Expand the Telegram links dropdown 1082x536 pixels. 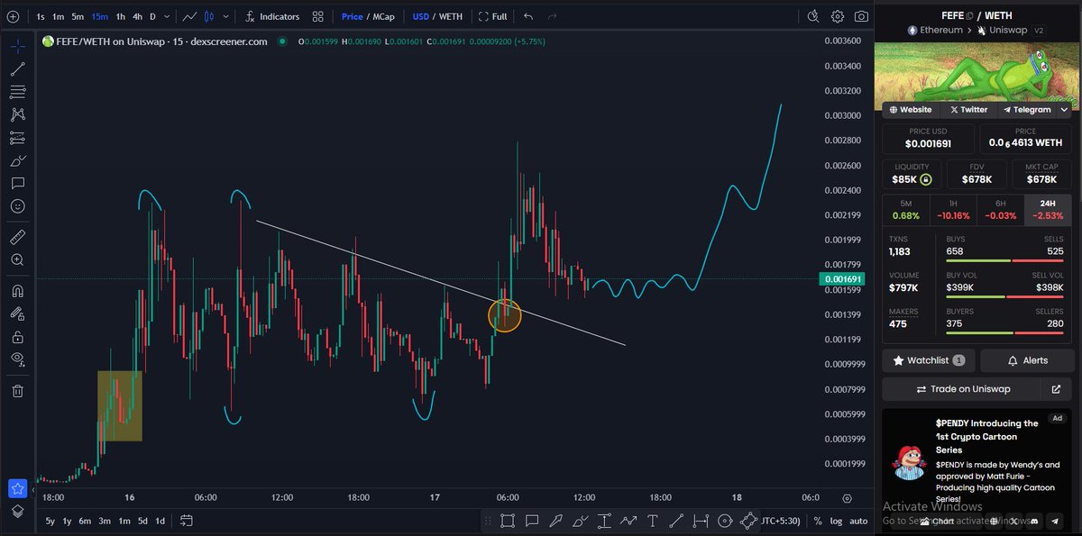1066,109
